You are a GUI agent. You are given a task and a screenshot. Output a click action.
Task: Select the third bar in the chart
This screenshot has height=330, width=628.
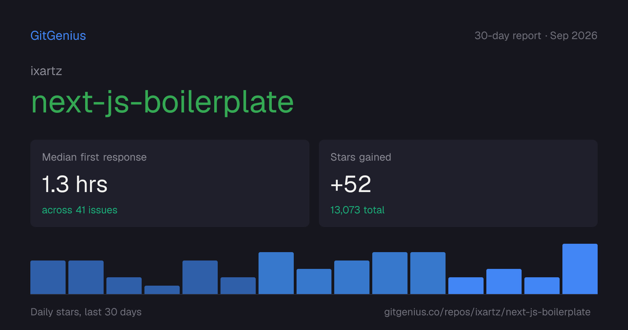click(124, 286)
